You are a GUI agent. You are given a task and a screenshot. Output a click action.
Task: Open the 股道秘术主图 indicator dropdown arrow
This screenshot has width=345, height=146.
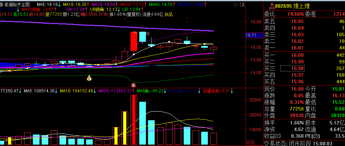[x=2, y=4]
